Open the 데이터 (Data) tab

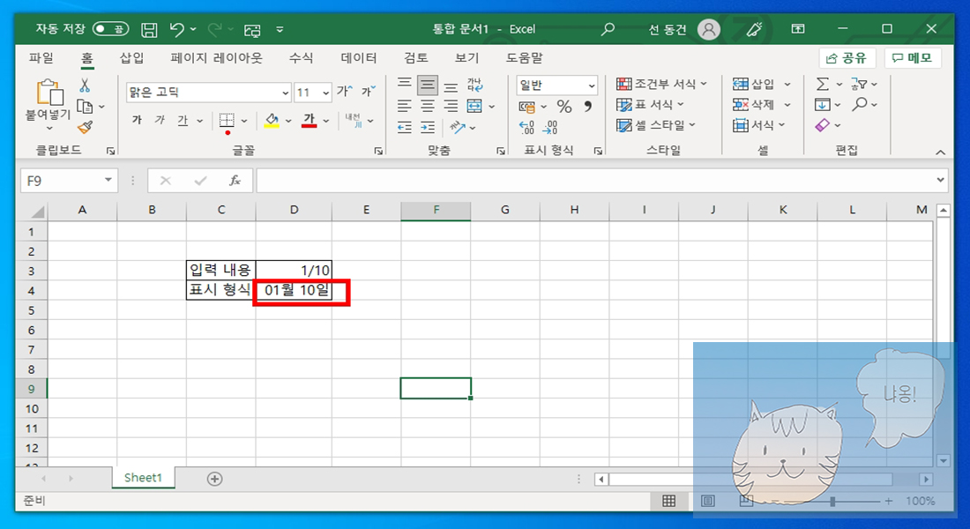coord(359,58)
